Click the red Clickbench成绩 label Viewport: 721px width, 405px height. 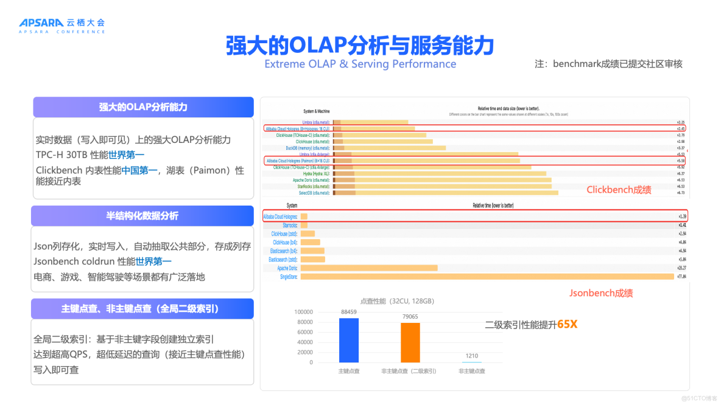click(x=619, y=190)
